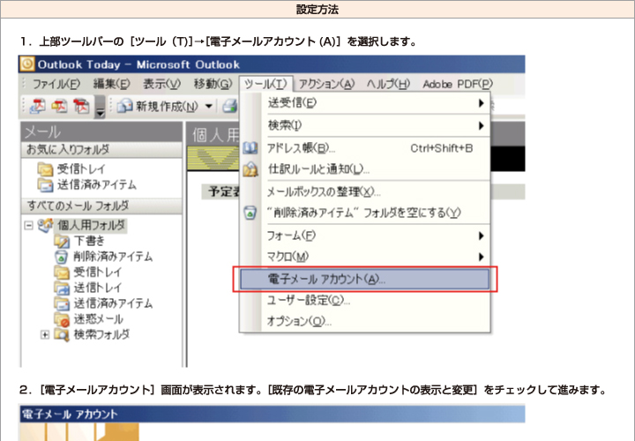Expand the 検索(I) submenu
Screen dimensions: 635x441
[364, 125]
